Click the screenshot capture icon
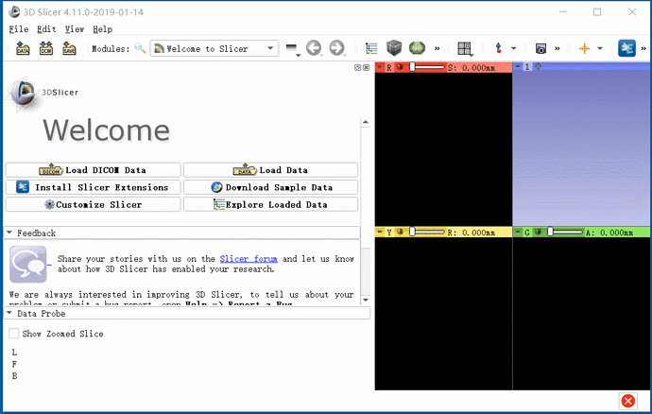 click(x=540, y=49)
